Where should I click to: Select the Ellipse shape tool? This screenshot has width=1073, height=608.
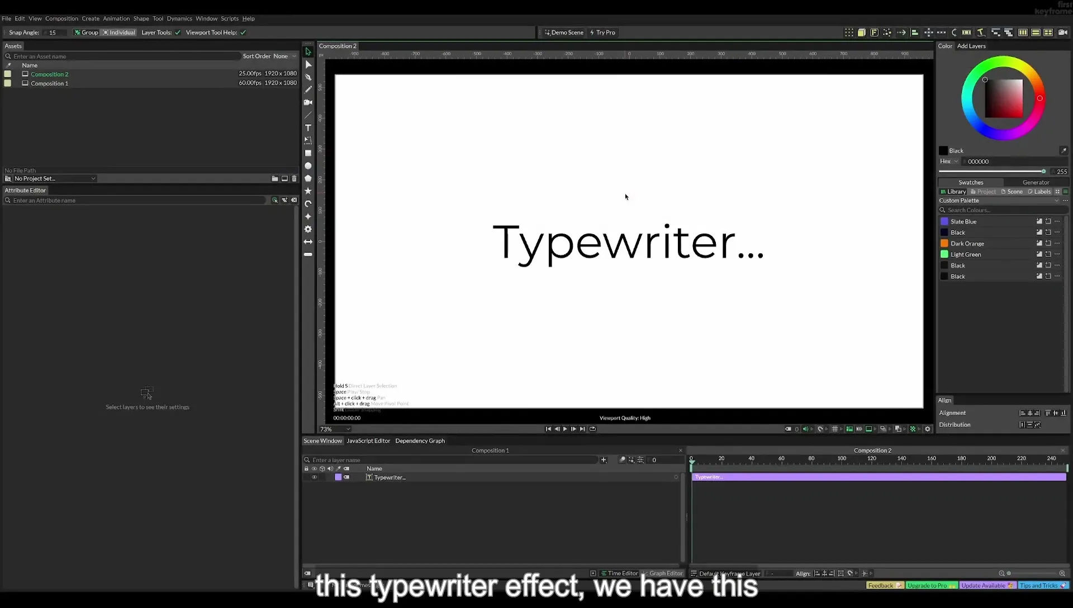point(308,166)
